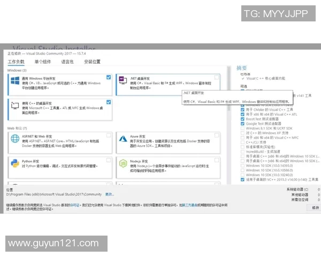Check the Node.js 开发 workload checkbox
The image size is (321, 257).
(x=216, y=160)
